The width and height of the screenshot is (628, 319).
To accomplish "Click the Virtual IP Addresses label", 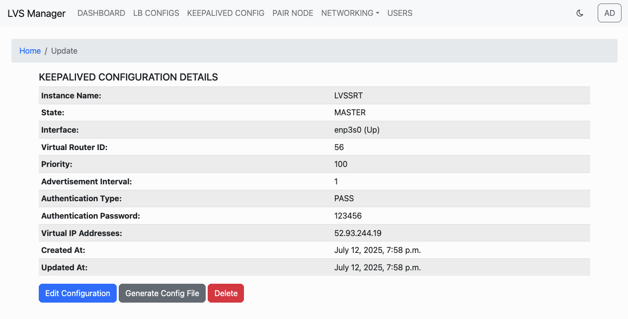I will click(x=81, y=233).
